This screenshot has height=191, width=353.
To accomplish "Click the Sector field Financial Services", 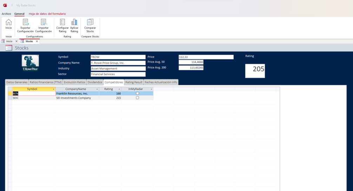I will (x=118, y=74).
